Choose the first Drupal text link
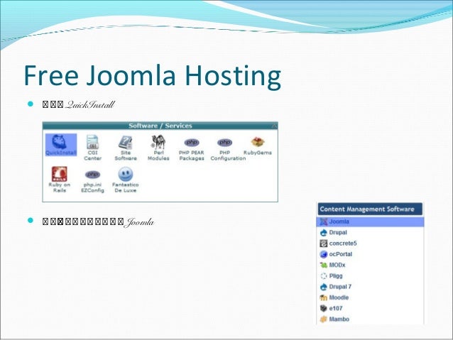The height and width of the screenshot is (340, 453). 338,233
